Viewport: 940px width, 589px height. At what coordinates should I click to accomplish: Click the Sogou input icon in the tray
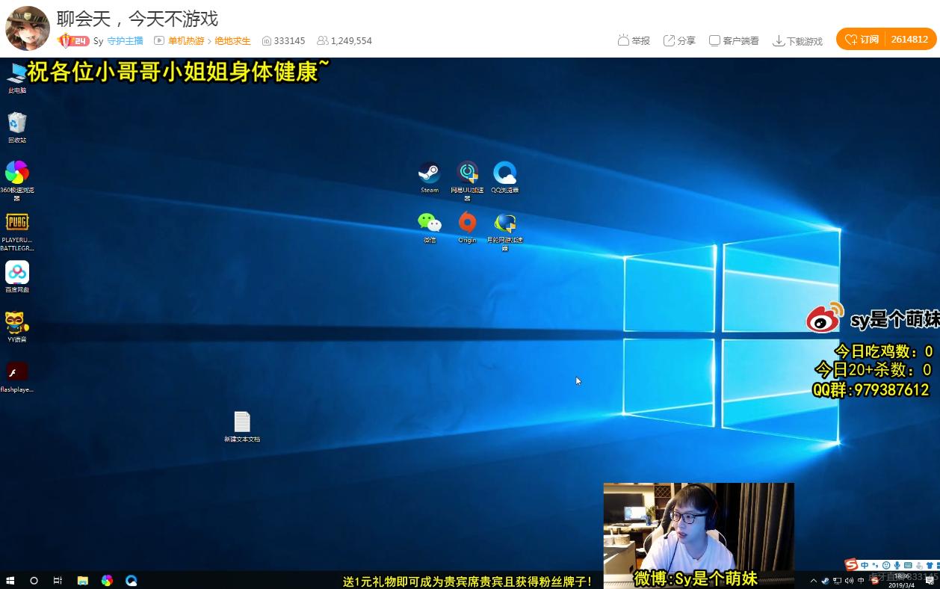875,581
